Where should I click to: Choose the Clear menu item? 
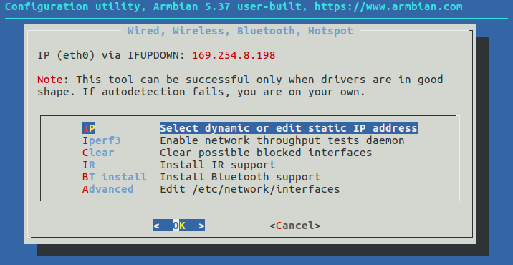pos(98,153)
